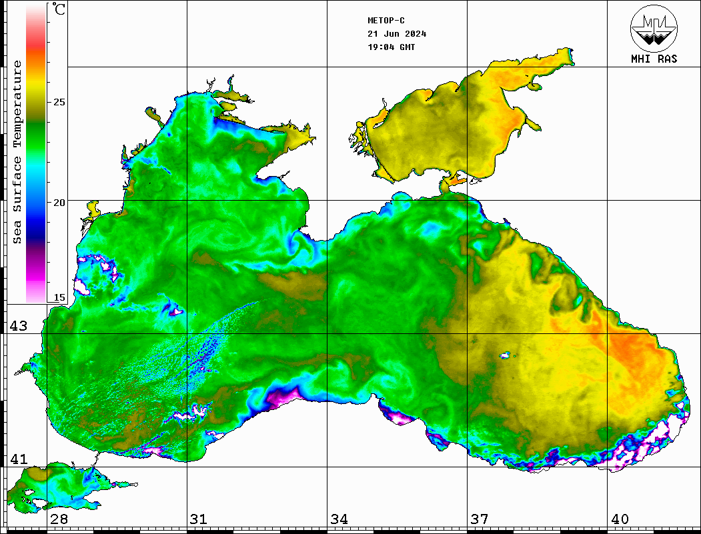Image resolution: width=701 pixels, height=534 pixels.
Task: Click the longitude label '34'
Action: tap(339, 519)
